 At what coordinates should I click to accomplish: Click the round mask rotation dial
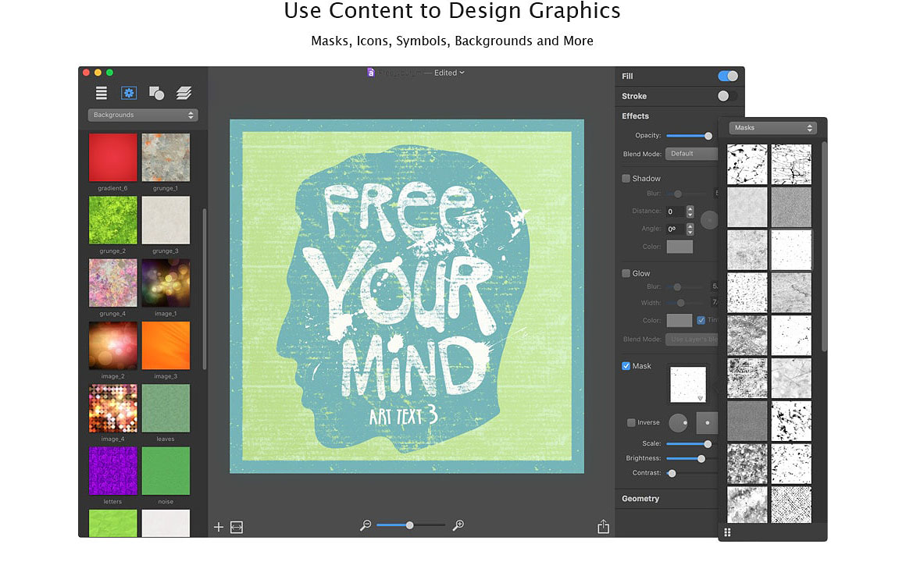point(678,423)
